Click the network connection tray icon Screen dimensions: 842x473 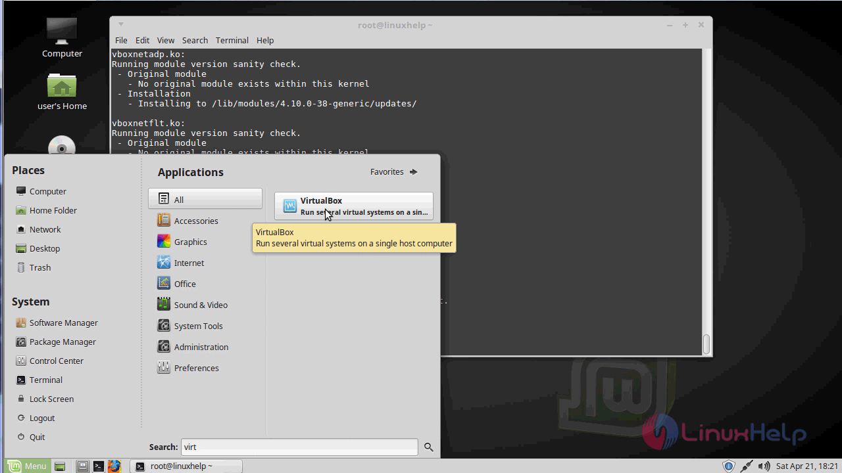point(747,466)
